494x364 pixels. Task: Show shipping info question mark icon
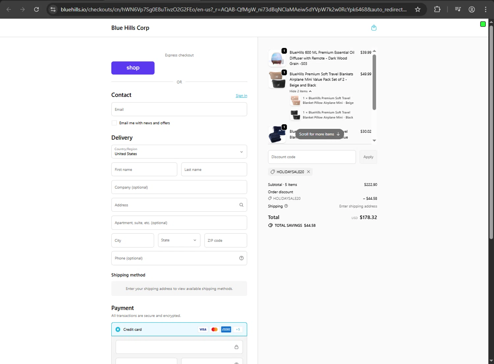point(286,206)
